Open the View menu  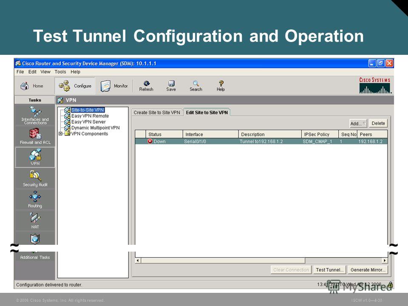(x=45, y=72)
